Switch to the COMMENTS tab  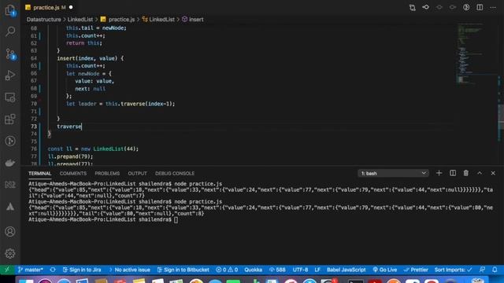point(73,173)
